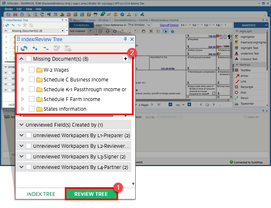Open the Binder menu
271x208 pixels.
[x=9, y=9]
